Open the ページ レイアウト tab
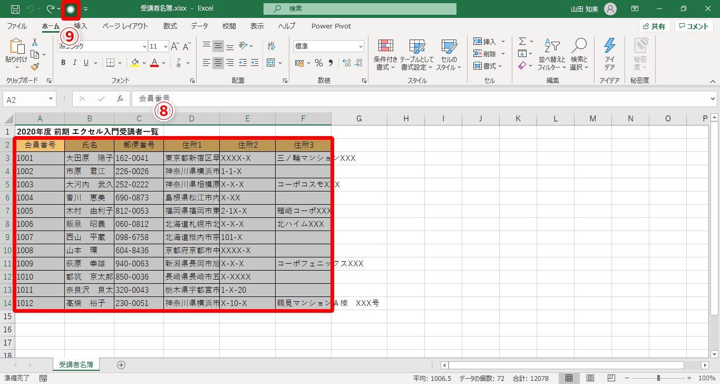 [125, 26]
